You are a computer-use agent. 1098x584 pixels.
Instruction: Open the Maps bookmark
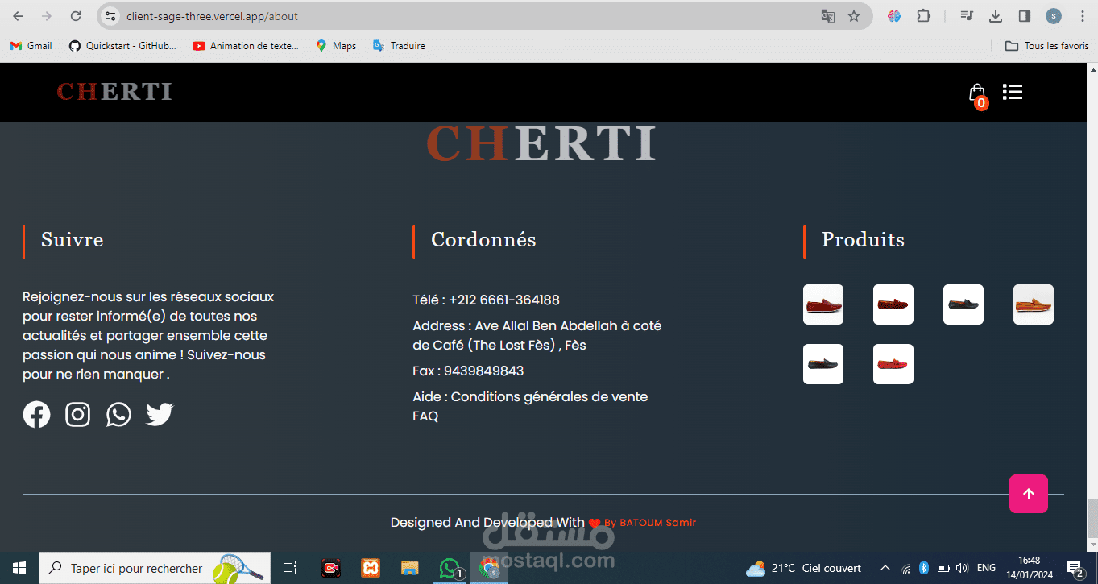pyautogui.click(x=336, y=46)
